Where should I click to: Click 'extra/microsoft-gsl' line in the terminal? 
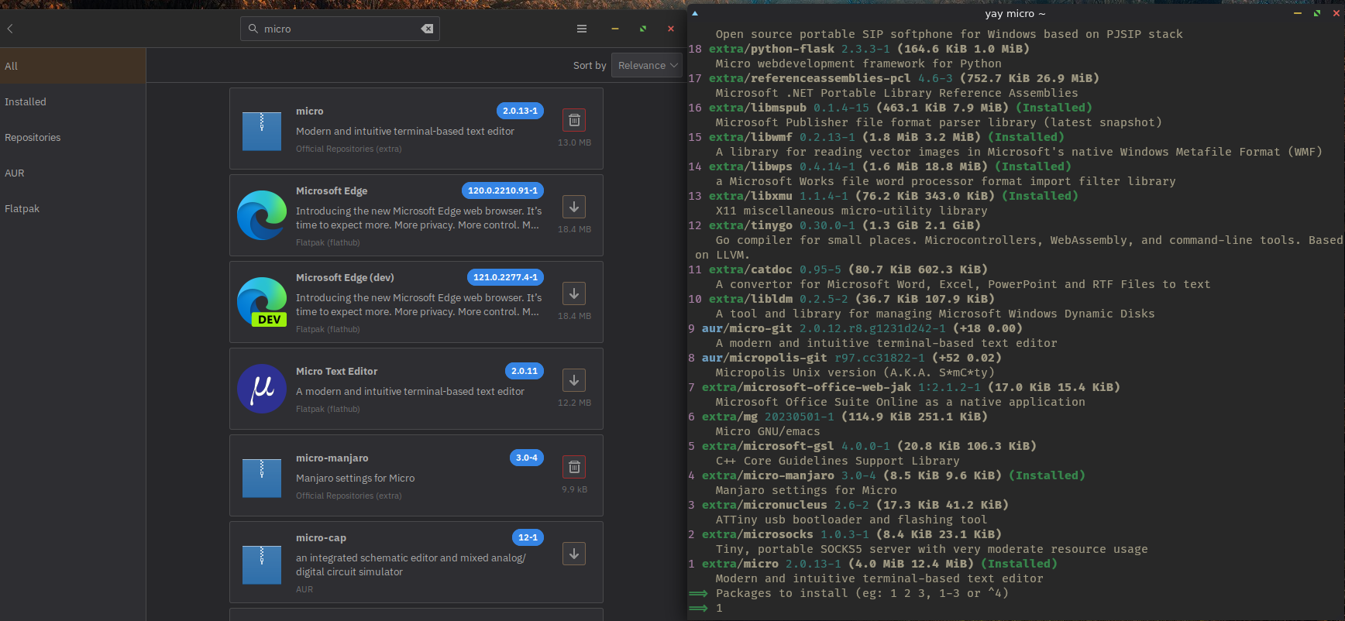tap(768, 446)
